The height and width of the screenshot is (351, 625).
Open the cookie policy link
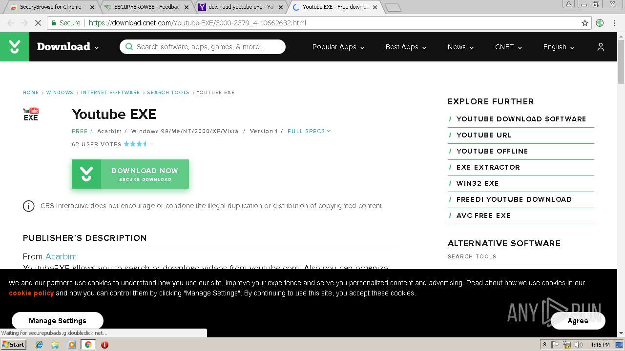(31, 293)
